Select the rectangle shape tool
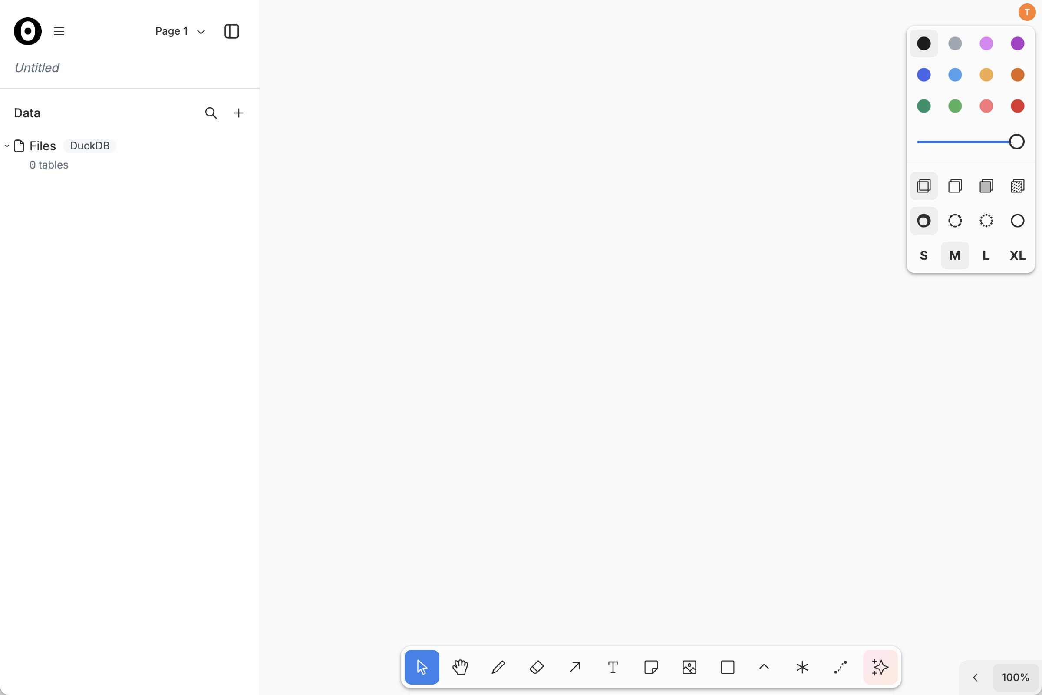Viewport: 1042px width, 695px height. click(728, 667)
